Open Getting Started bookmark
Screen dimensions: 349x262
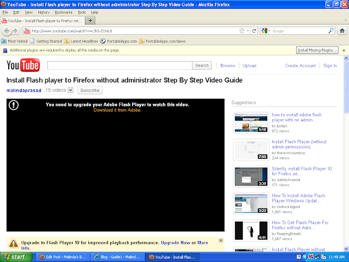click(46, 41)
